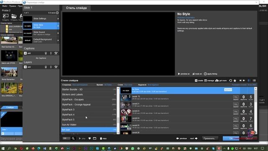Image resolution: width=268 pixels, height=151 pixels.
Task: Click the Create show icon in ProShow window
Action: (5, 16)
